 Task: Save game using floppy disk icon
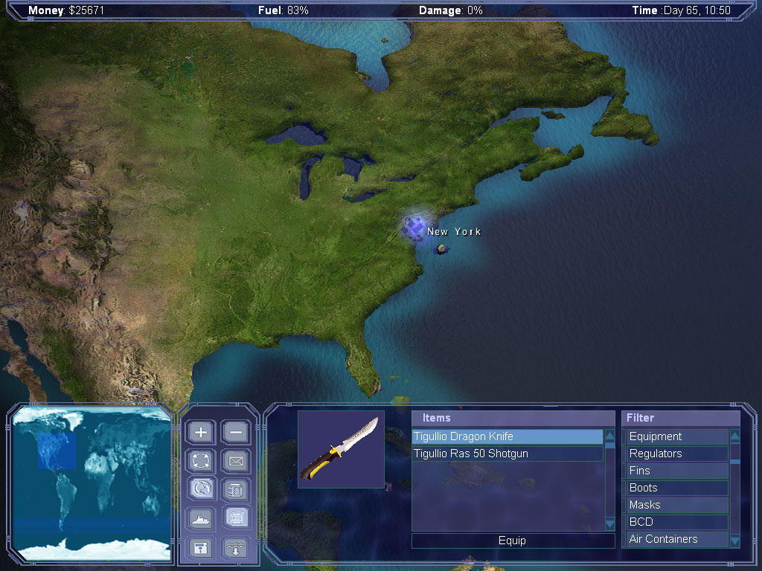pos(201,548)
